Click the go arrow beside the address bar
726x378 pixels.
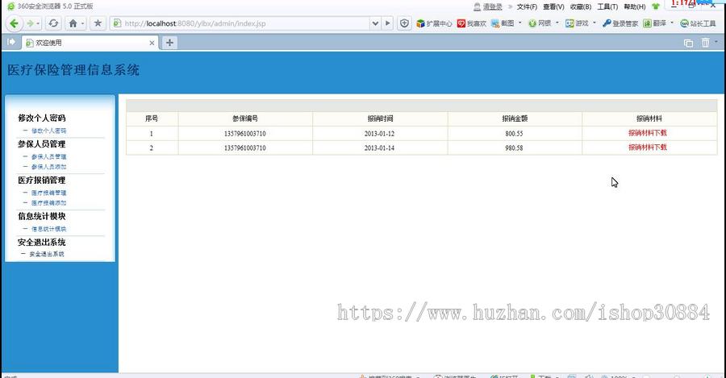(x=387, y=23)
